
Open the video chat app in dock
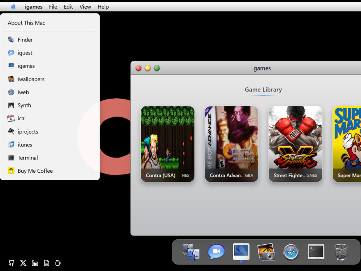pos(216,251)
